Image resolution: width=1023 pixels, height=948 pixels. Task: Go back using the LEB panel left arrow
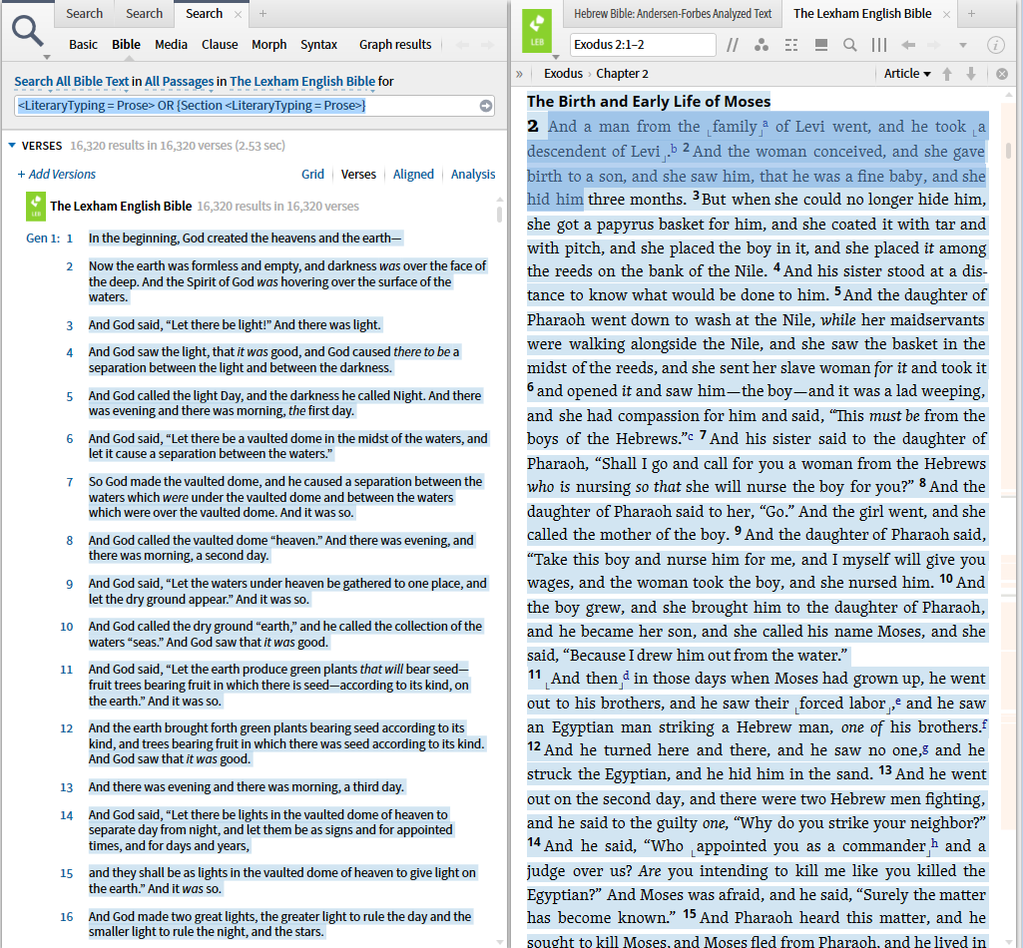[x=908, y=45]
